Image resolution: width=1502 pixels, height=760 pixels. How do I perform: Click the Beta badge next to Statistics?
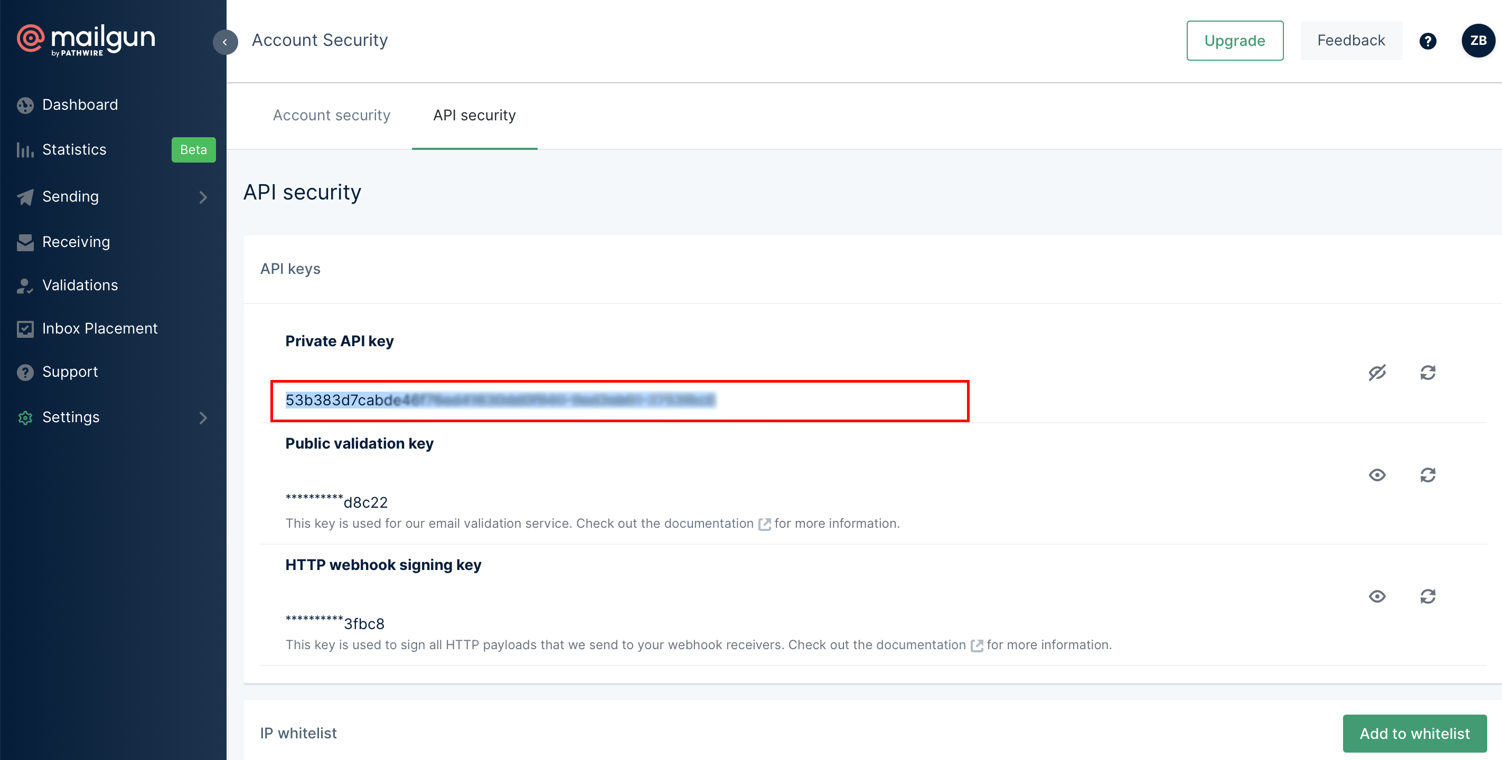point(194,150)
